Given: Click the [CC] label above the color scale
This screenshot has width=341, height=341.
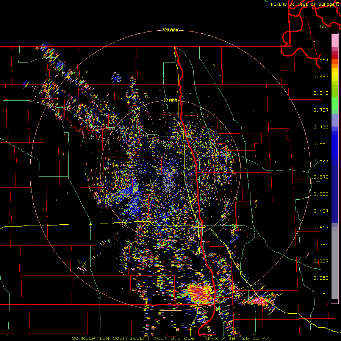Looking at the screenshot, I should point(324,26).
